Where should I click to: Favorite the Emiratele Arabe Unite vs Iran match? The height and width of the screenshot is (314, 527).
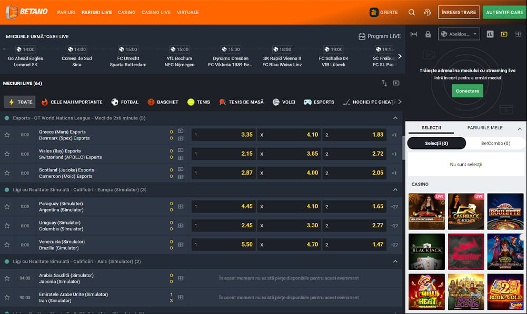tap(7, 297)
